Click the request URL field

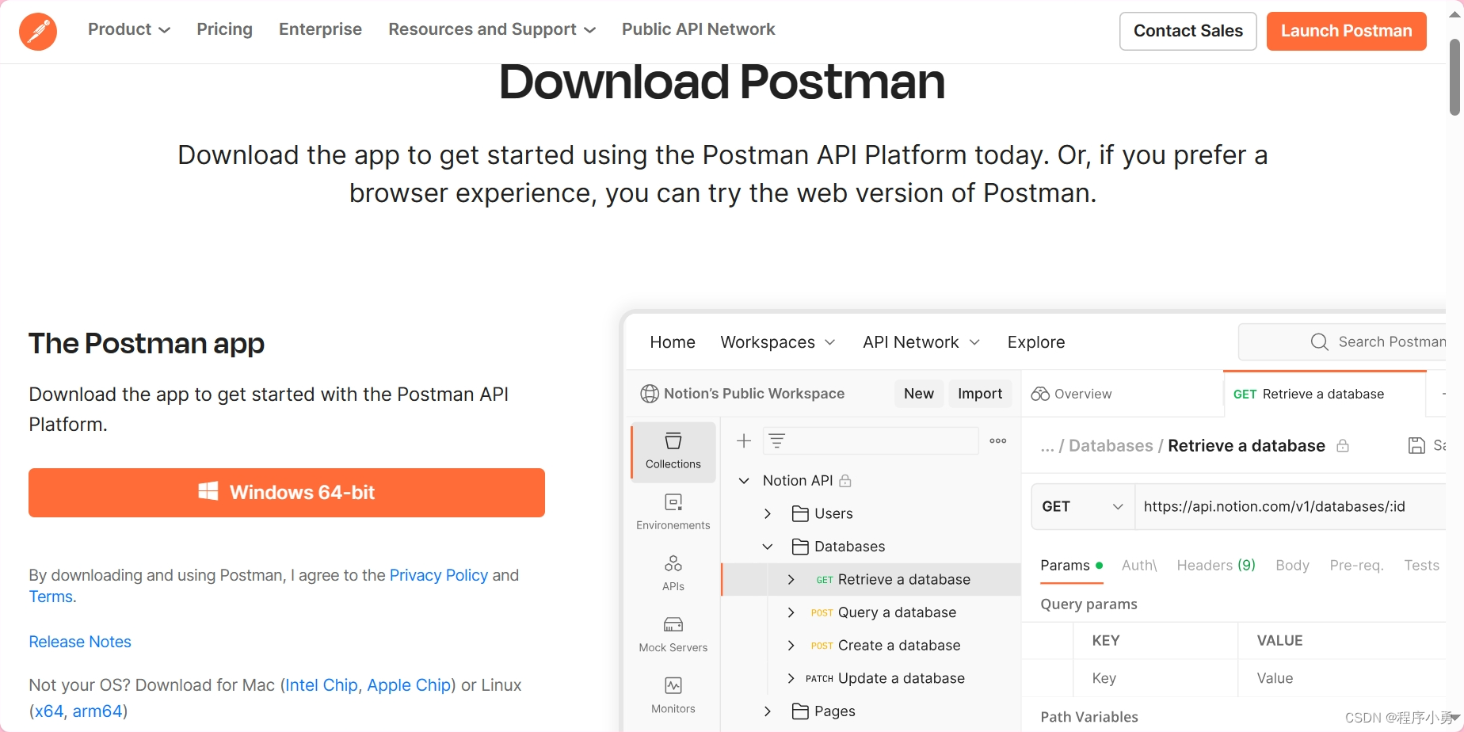(x=1291, y=507)
